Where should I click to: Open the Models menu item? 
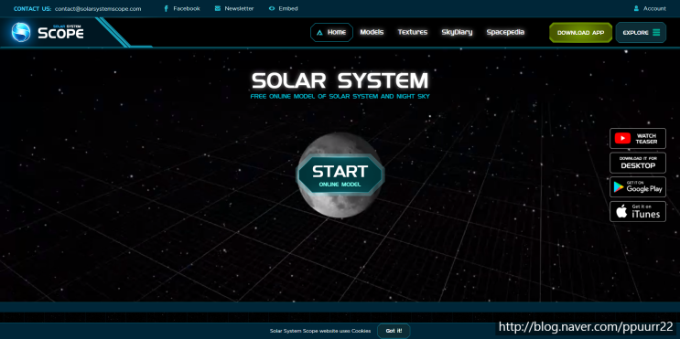tap(372, 33)
